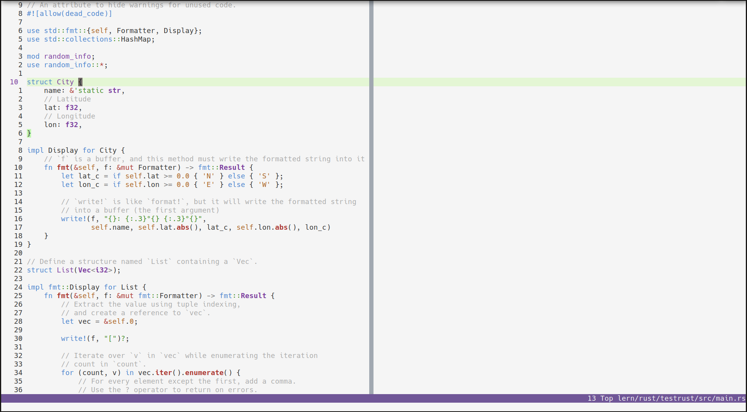Screen dimensions: 747x412
Task: Click the '// An attribute to hide warnings' comment
Action: [132, 5]
